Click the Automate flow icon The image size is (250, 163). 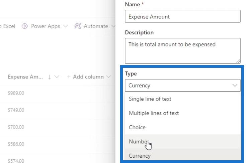point(78,26)
